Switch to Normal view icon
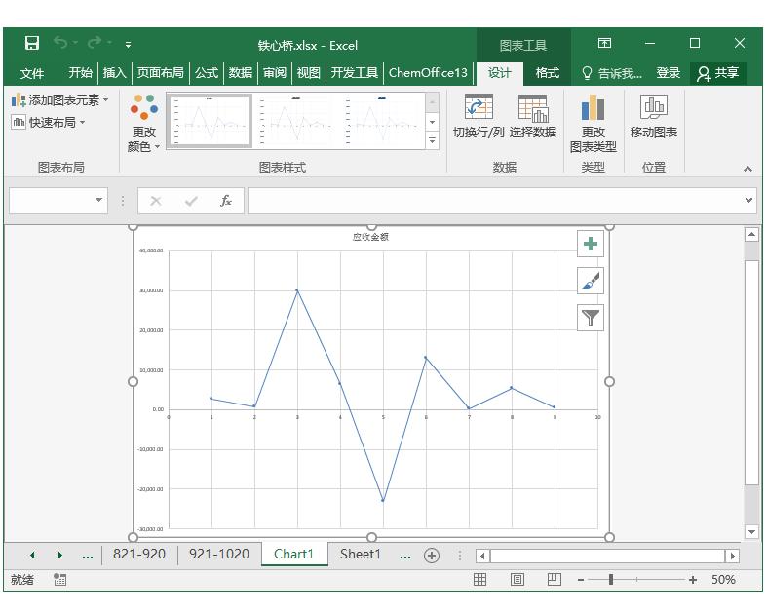766x616 pixels. pyautogui.click(x=479, y=580)
